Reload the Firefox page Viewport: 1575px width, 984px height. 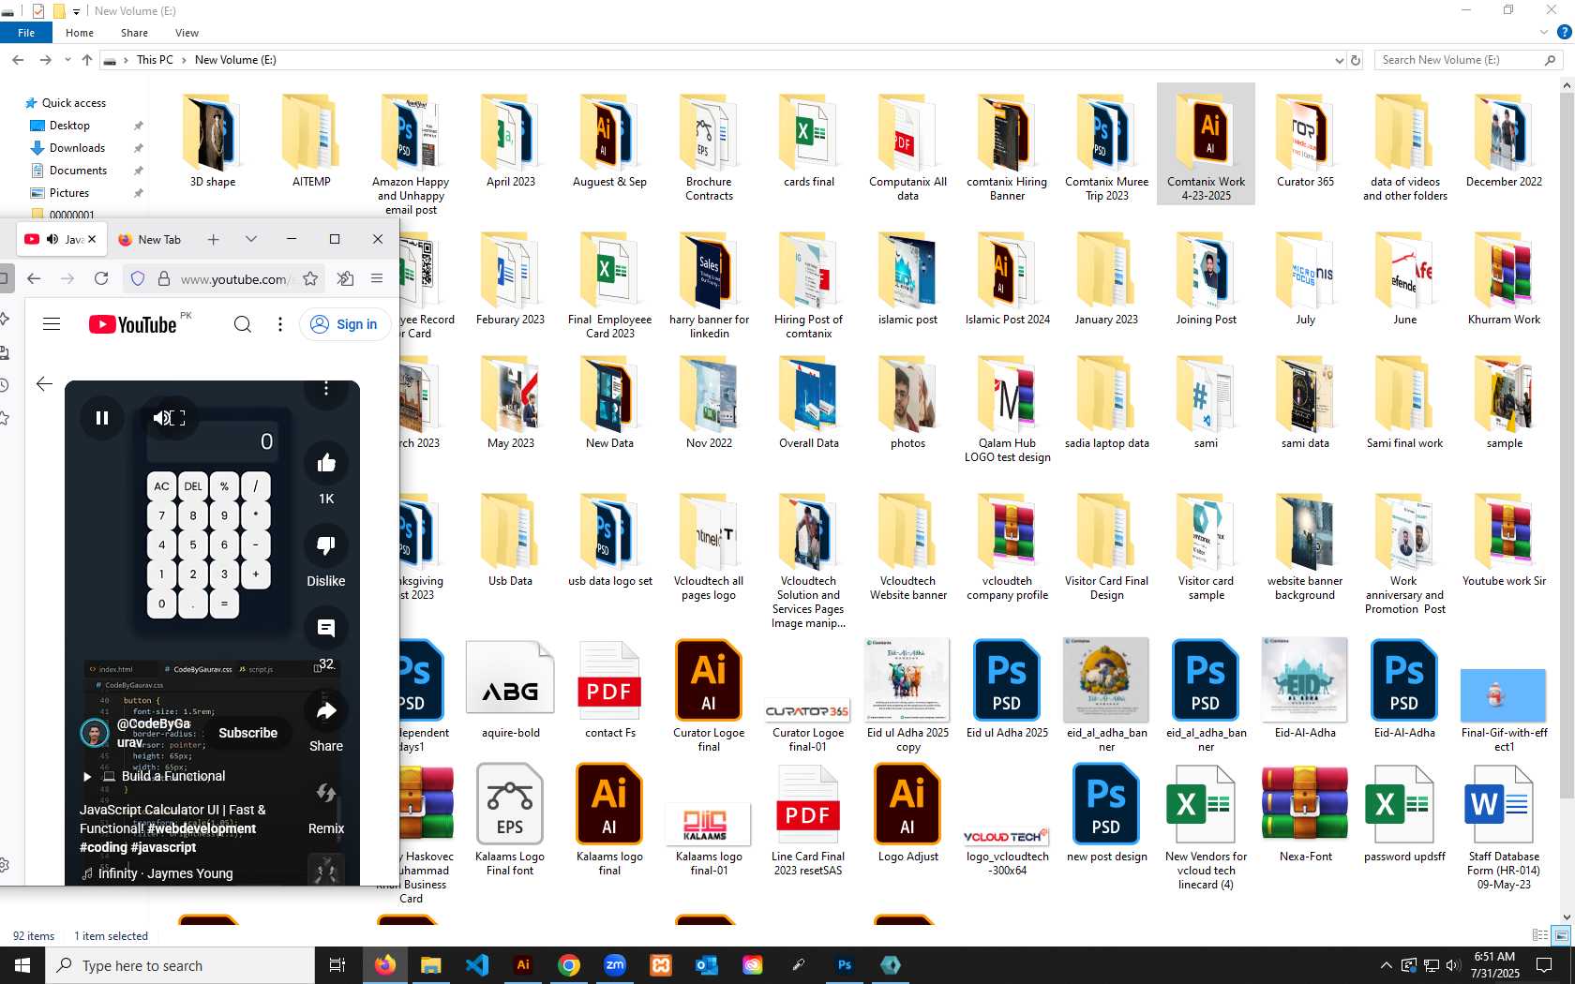click(x=101, y=278)
